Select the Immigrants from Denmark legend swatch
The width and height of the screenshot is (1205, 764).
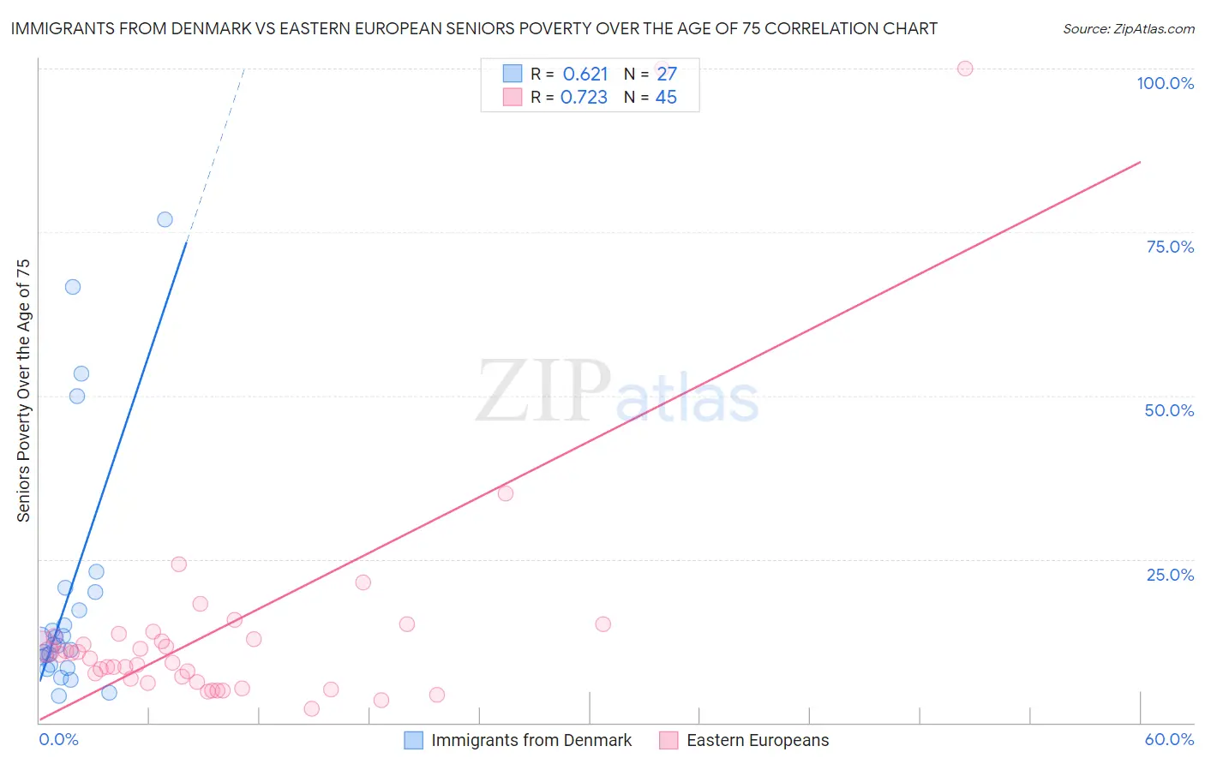pyautogui.click(x=413, y=740)
